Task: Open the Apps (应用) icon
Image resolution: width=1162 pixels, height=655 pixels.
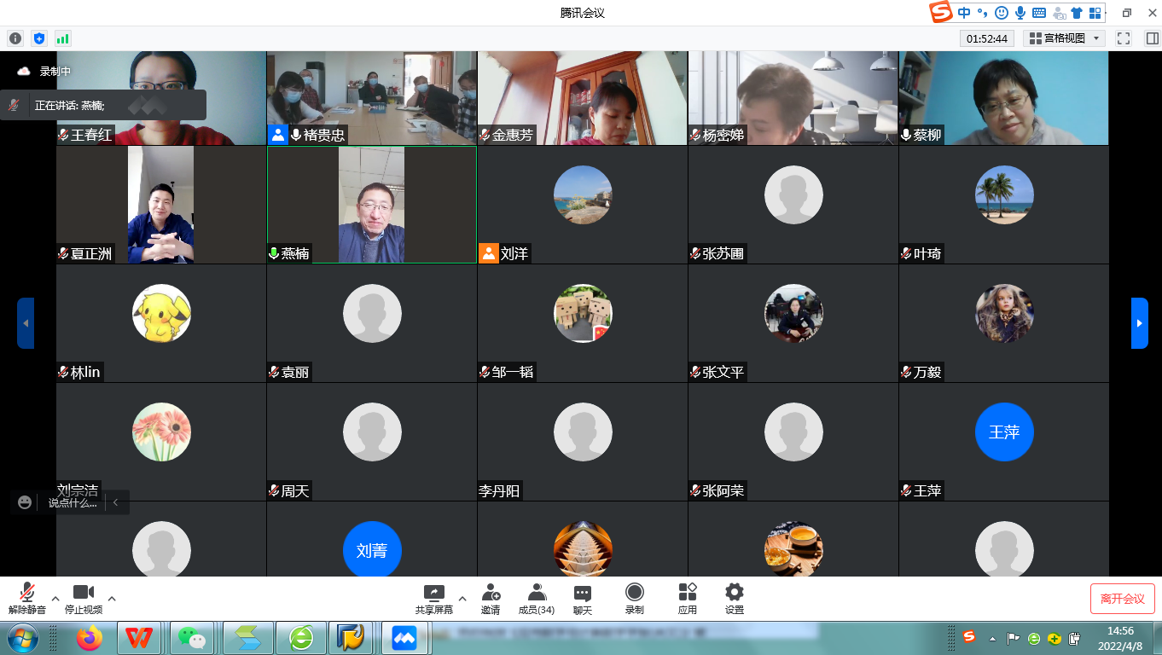Action: pyautogui.click(x=688, y=593)
